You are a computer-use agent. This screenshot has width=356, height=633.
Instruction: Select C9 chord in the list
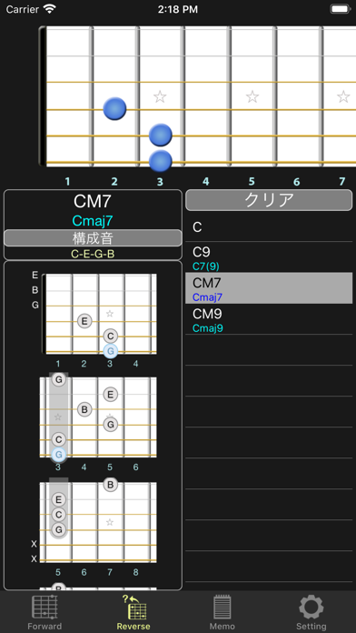point(269,257)
